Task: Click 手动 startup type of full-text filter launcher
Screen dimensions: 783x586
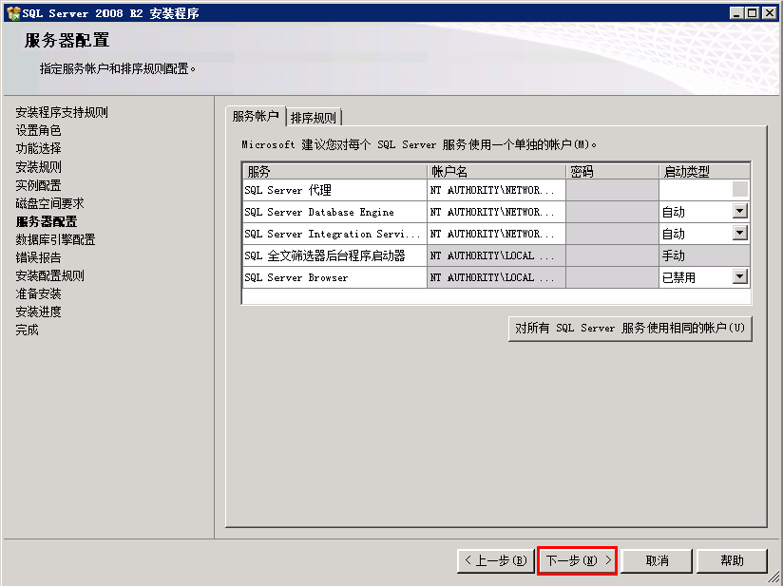Action: pyautogui.click(x=704, y=255)
